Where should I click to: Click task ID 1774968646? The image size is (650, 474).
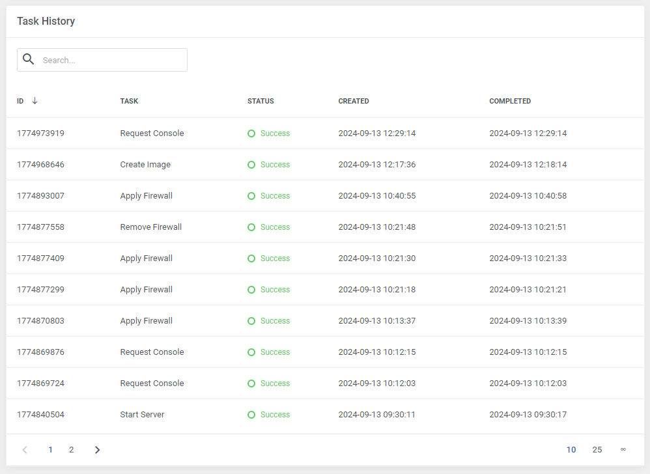pos(40,165)
